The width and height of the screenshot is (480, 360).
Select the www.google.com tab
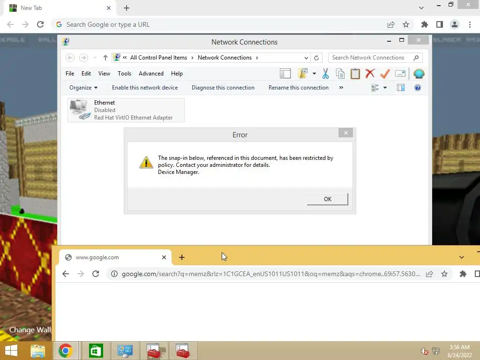pyautogui.click(x=115, y=257)
